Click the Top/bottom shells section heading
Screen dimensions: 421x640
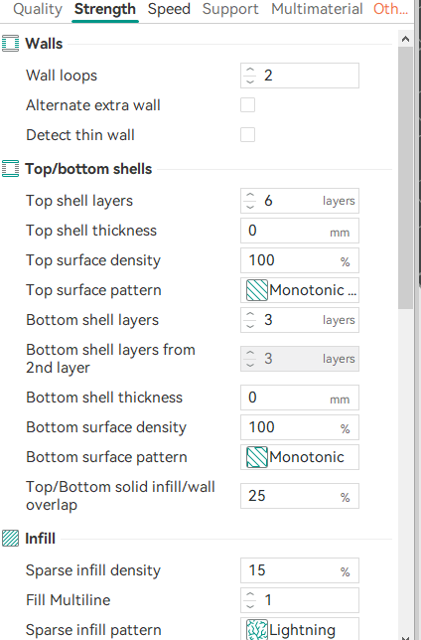coord(88,169)
